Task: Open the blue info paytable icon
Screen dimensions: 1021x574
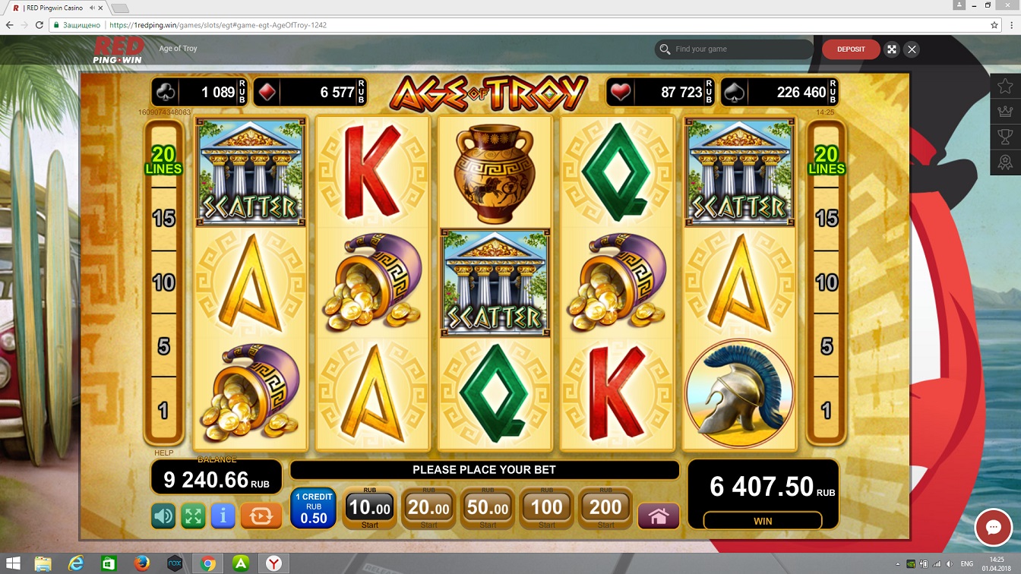Action: pos(223,516)
